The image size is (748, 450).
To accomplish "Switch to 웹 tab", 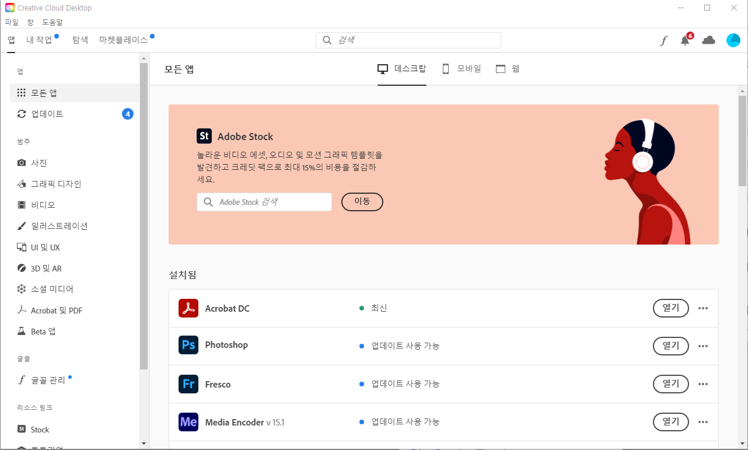I will click(508, 69).
